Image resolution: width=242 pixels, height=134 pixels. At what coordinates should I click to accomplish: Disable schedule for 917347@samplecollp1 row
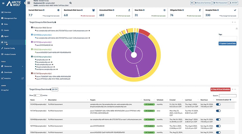tap(218, 110)
